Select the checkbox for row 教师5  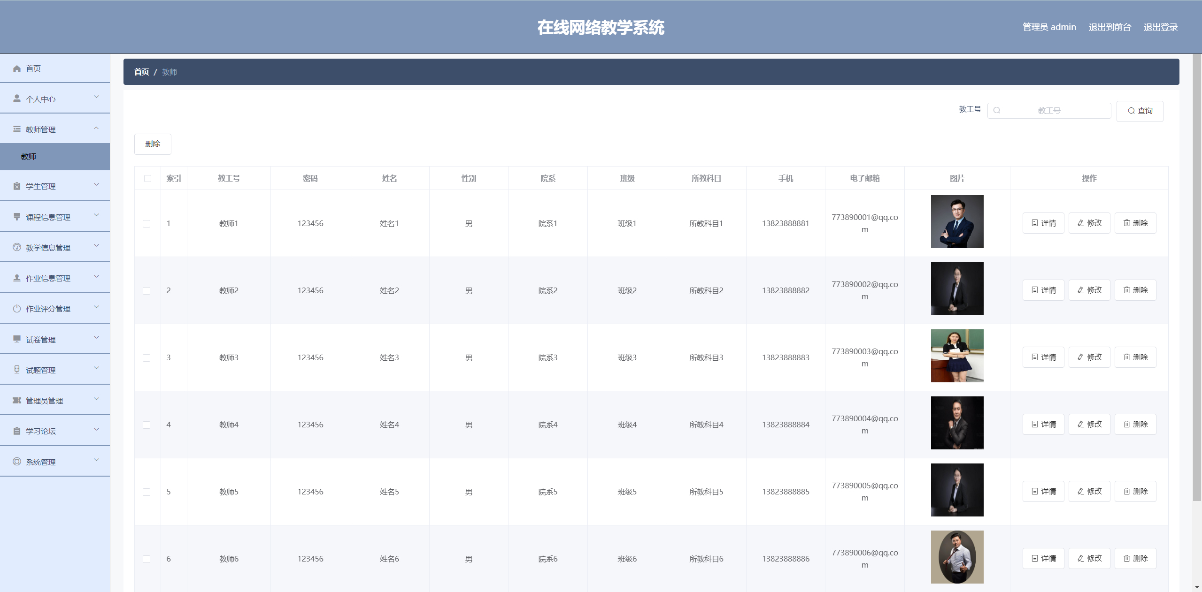(146, 492)
